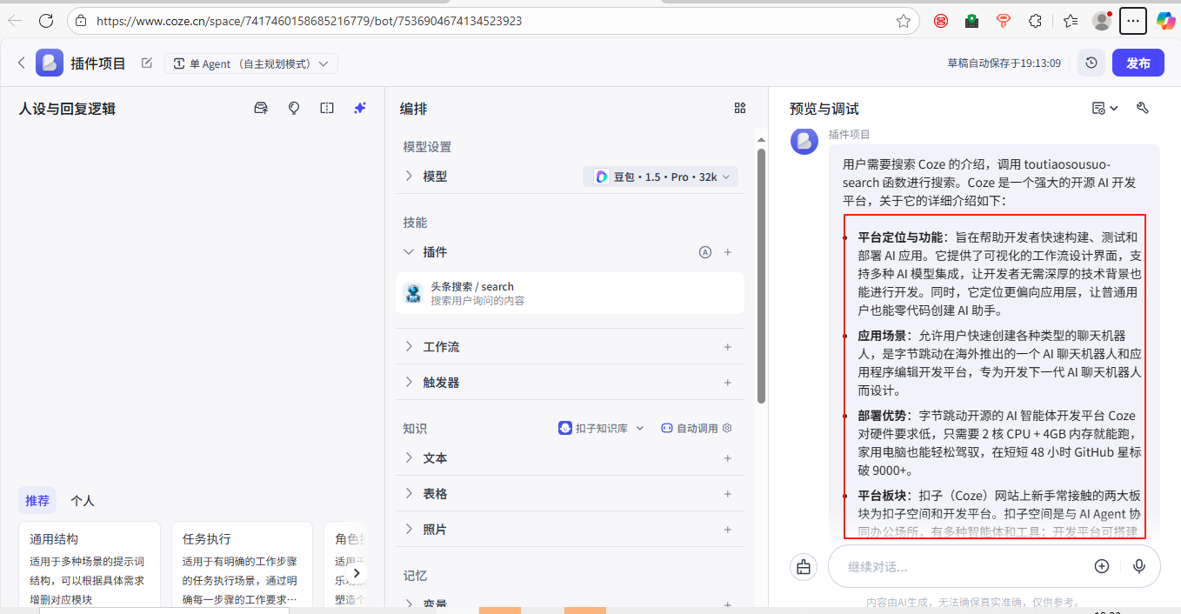Open the draft history clock icon
This screenshot has width=1181, height=614.
pyautogui.click(x=1091, y=63)
